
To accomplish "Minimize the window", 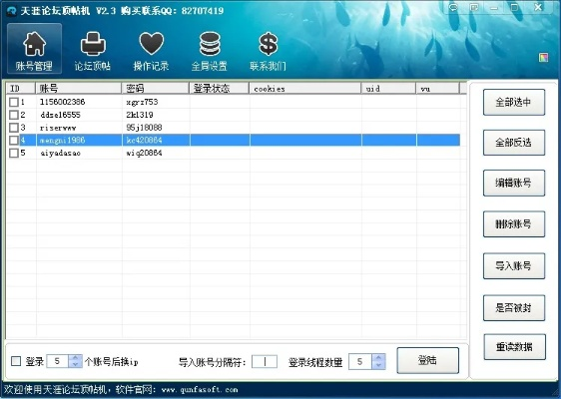I will pyautogui.click(x=494, y=7).
